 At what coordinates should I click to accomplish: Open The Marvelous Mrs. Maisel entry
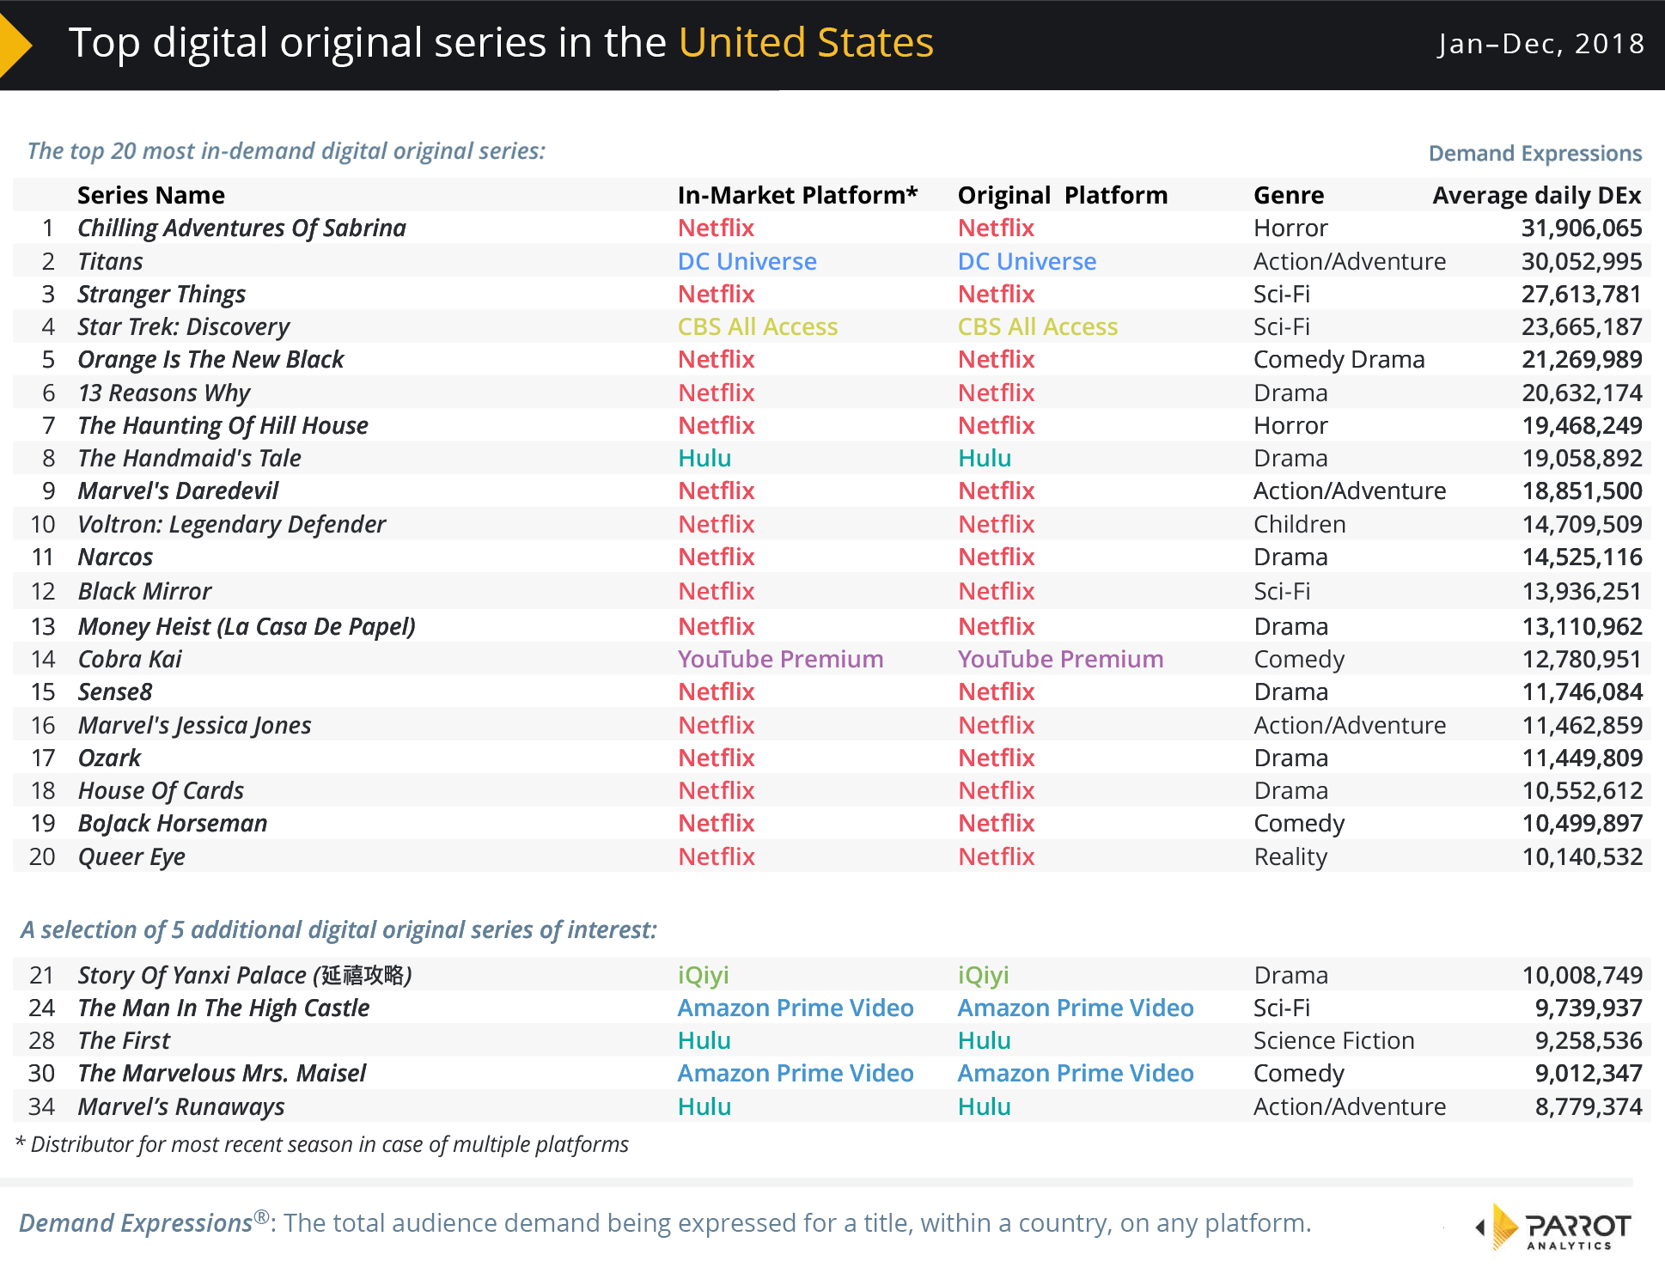[x=222, y=1073]
